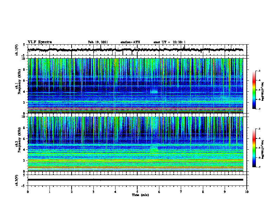This screenshot has width=278, height=215.
Task: Select the date text "Feb. 19, 2021"
Action: coord(98,42)
